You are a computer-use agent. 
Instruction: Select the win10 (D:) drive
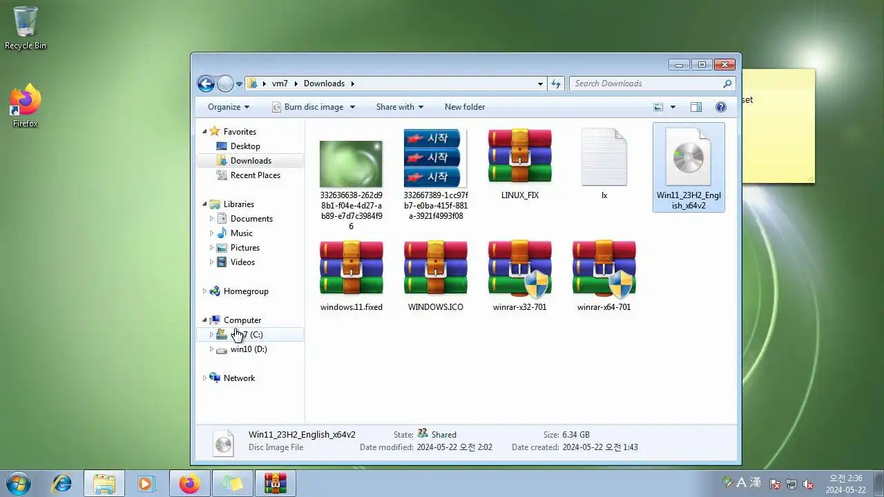coord(249,349)
